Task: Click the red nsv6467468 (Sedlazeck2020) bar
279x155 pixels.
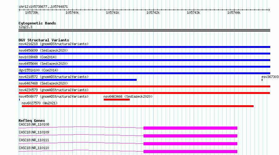Action: point(144,86)
